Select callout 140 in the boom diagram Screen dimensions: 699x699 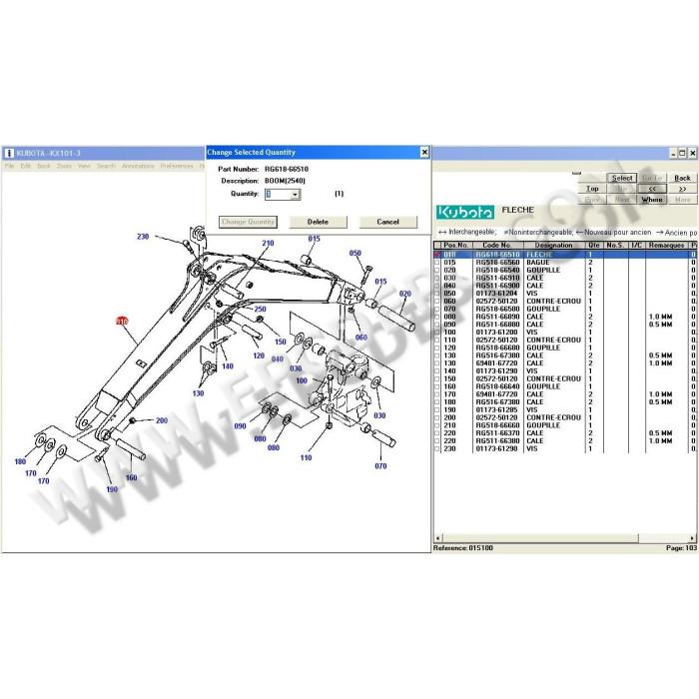pyautogui.click(x=228, y=366)
